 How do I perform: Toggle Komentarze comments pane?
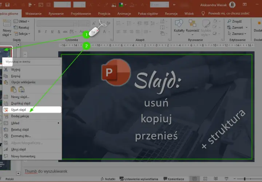click(174, 179)
